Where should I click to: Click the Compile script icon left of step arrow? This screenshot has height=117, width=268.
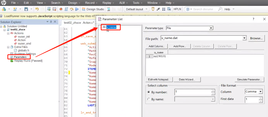click(66, 9)
